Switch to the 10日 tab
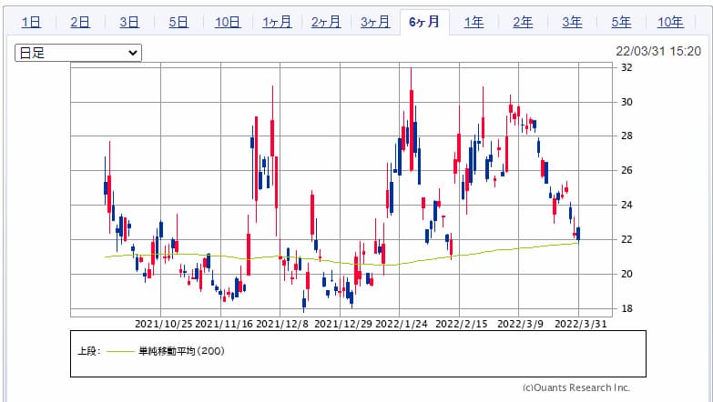Image resolution: width=713 pixels, height=402 pixels. coord(228,22)
